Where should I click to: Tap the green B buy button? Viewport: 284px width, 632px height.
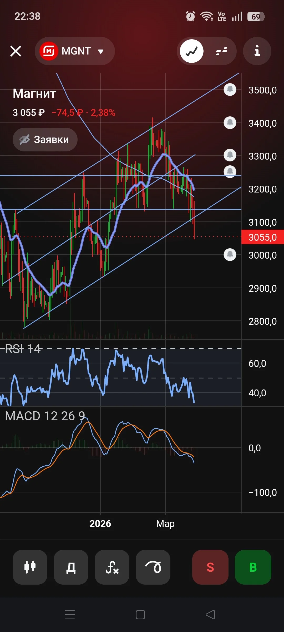tap(253, 567)
